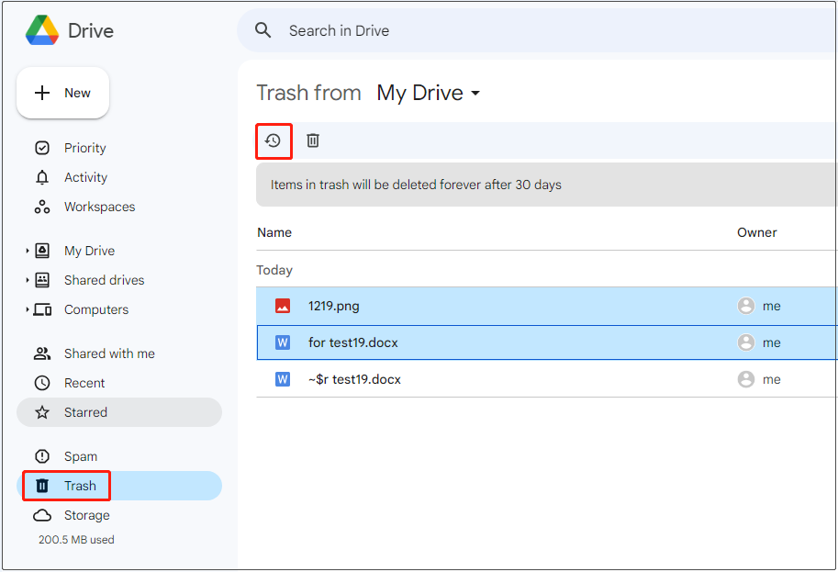Viewport: 838px width, 572px height.
Task: Expand the My Drive tree item
Action: 27,251
